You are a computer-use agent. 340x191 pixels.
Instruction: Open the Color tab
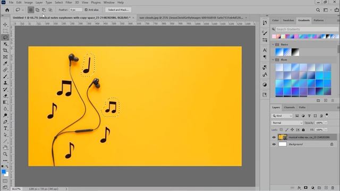[x=275, y=20]
